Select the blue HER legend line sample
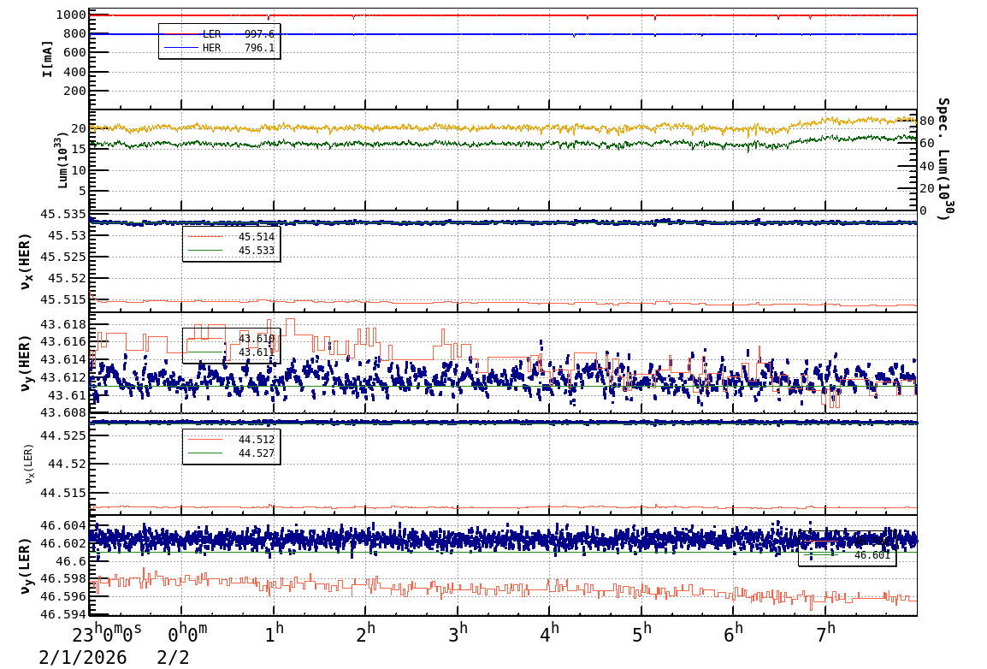987x669 pixels. coord(180,48)
